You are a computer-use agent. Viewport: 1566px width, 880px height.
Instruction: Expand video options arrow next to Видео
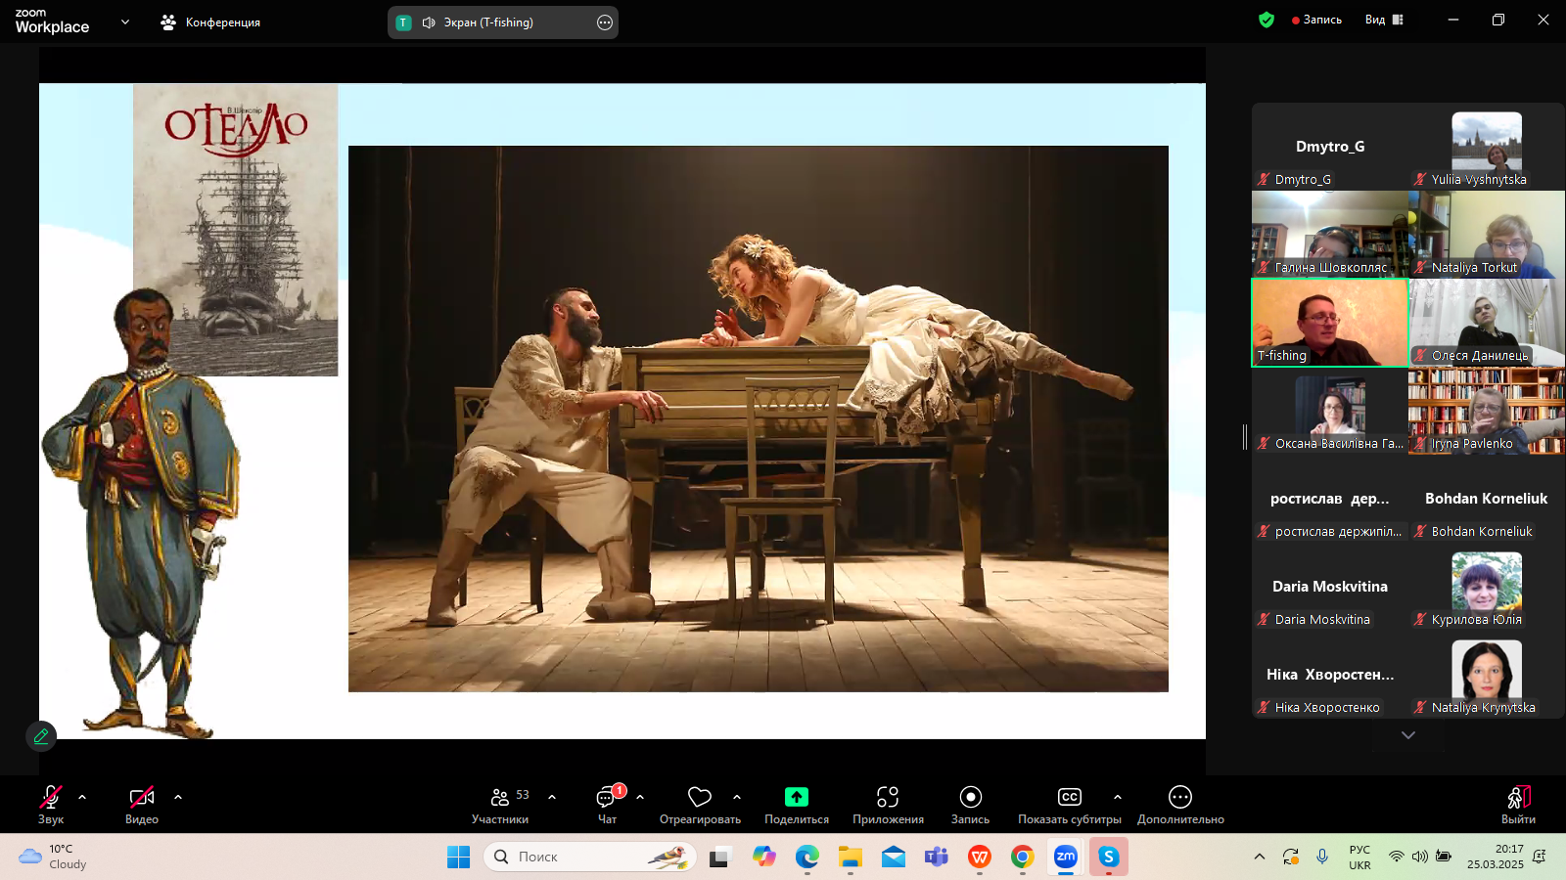[x=178, y=797]
